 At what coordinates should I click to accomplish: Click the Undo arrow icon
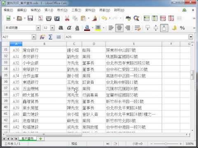coord(104,18)
